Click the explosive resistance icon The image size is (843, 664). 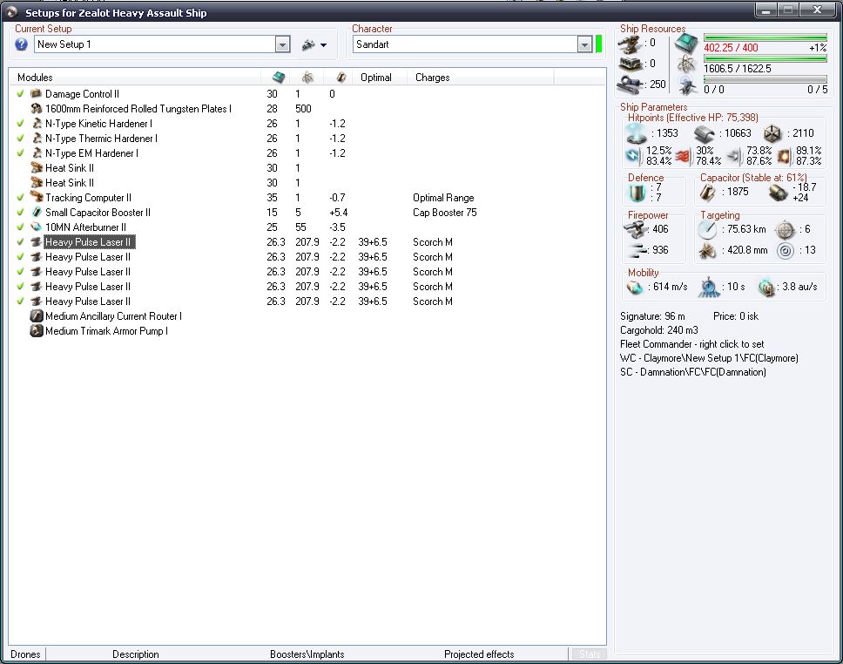pos(783,156)
